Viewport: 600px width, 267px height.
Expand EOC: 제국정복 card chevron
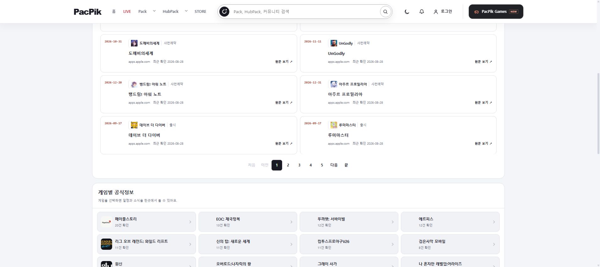pyautogui.click(x=291, y=222)
